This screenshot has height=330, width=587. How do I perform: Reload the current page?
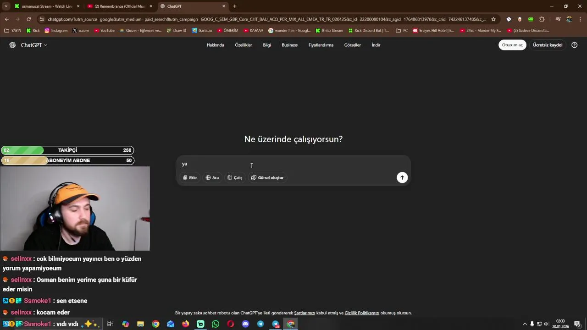[x=29, y=19]
